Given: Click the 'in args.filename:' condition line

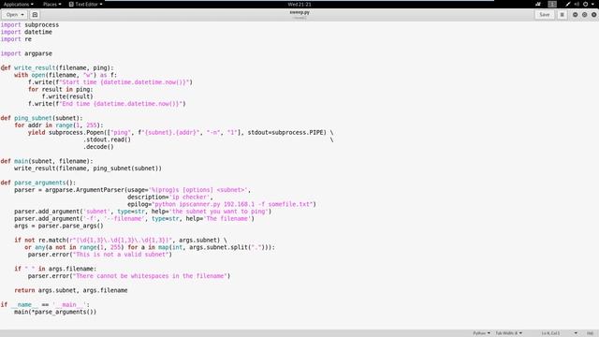Looking at the screenshot, I should tap(55, 269).
